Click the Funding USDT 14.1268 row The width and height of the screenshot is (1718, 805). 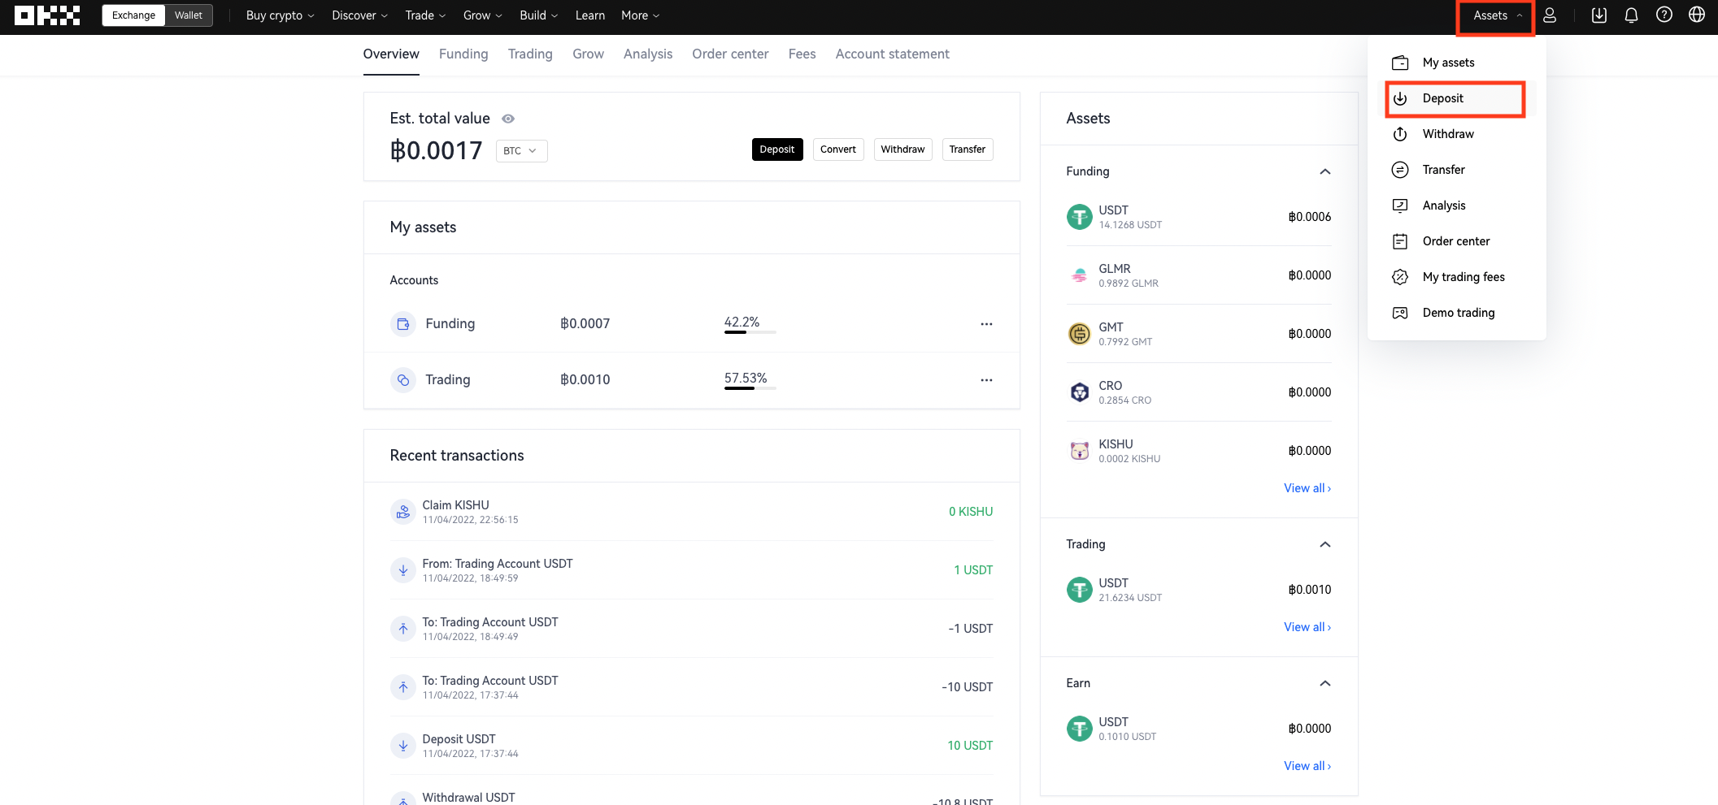pos(1198,217)
